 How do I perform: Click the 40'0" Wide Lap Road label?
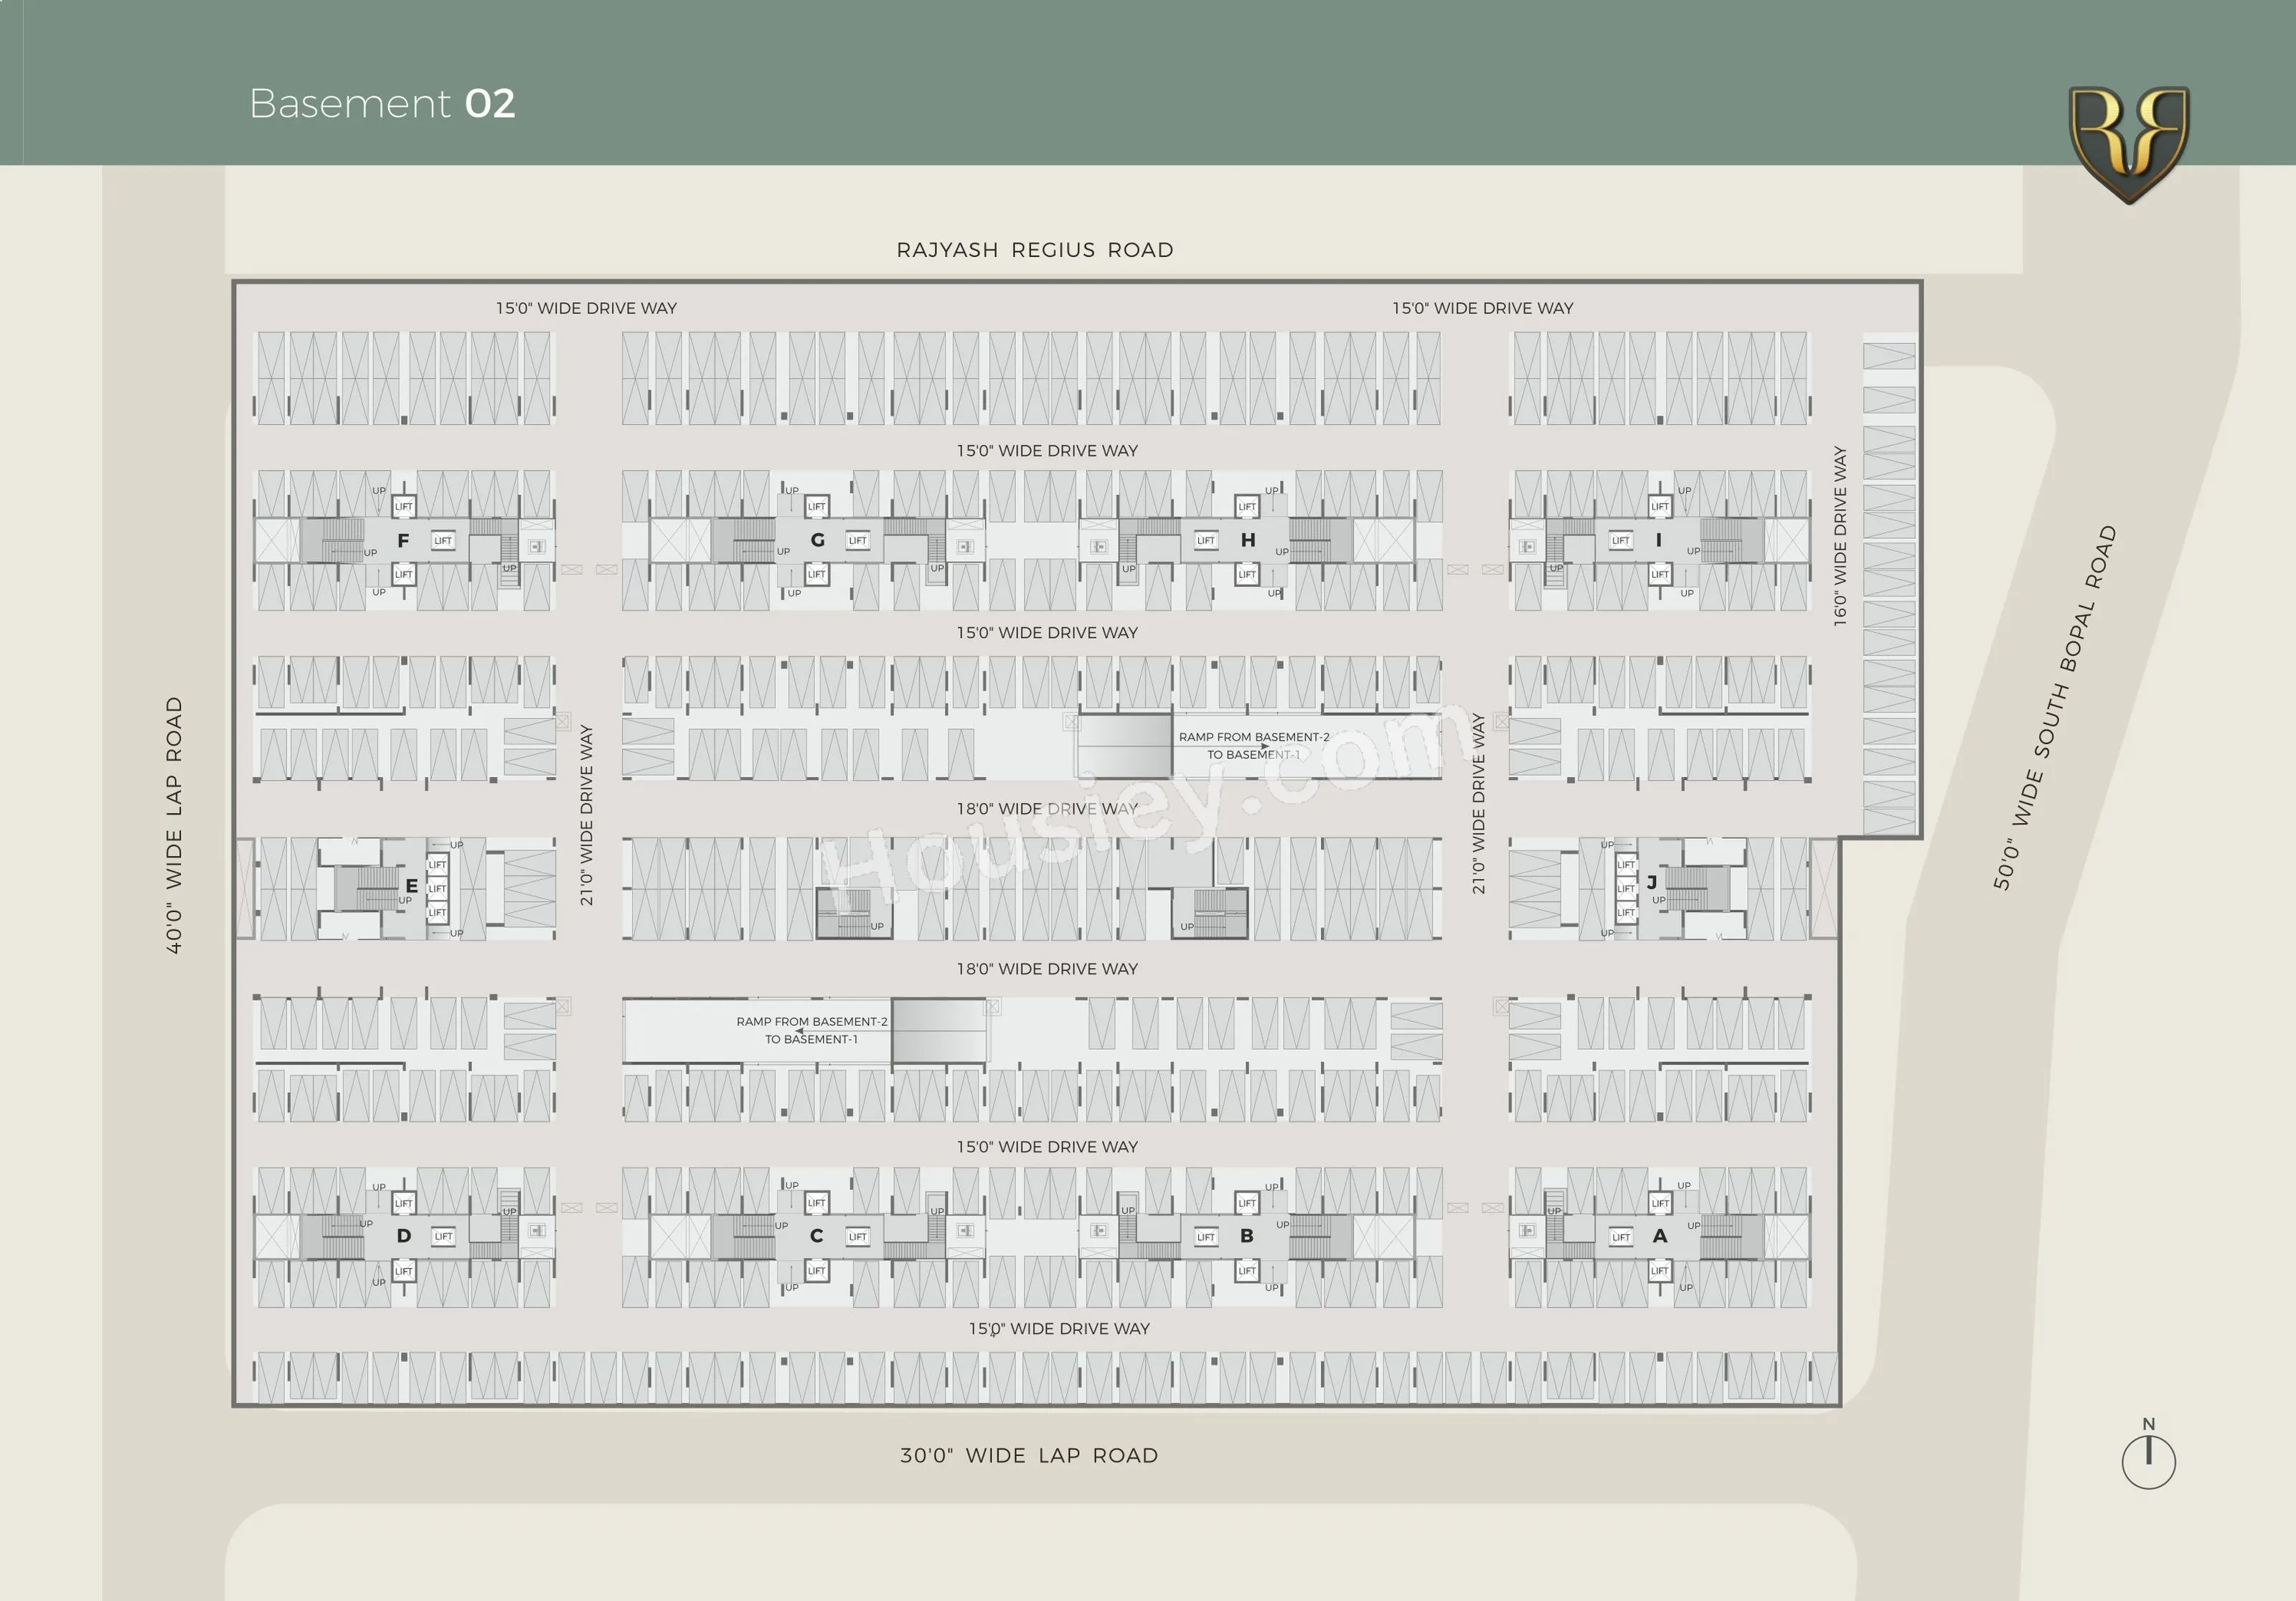(174, 825)
